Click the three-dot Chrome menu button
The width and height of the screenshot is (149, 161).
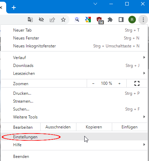click(x=143, y=20)
